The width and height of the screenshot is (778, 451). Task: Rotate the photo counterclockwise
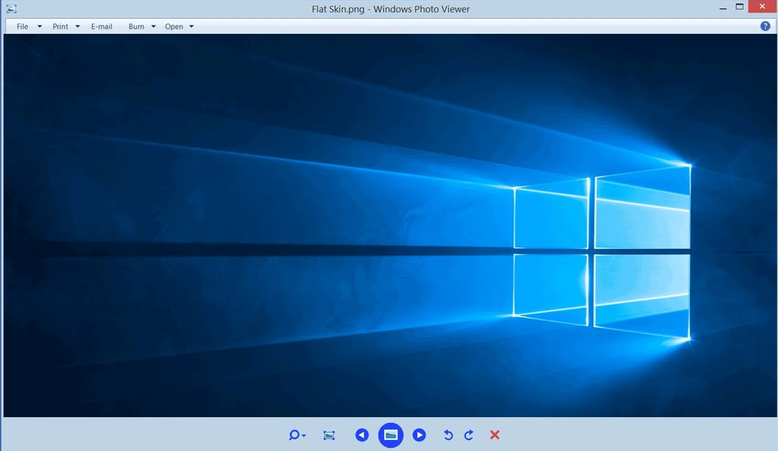point(449,435)
